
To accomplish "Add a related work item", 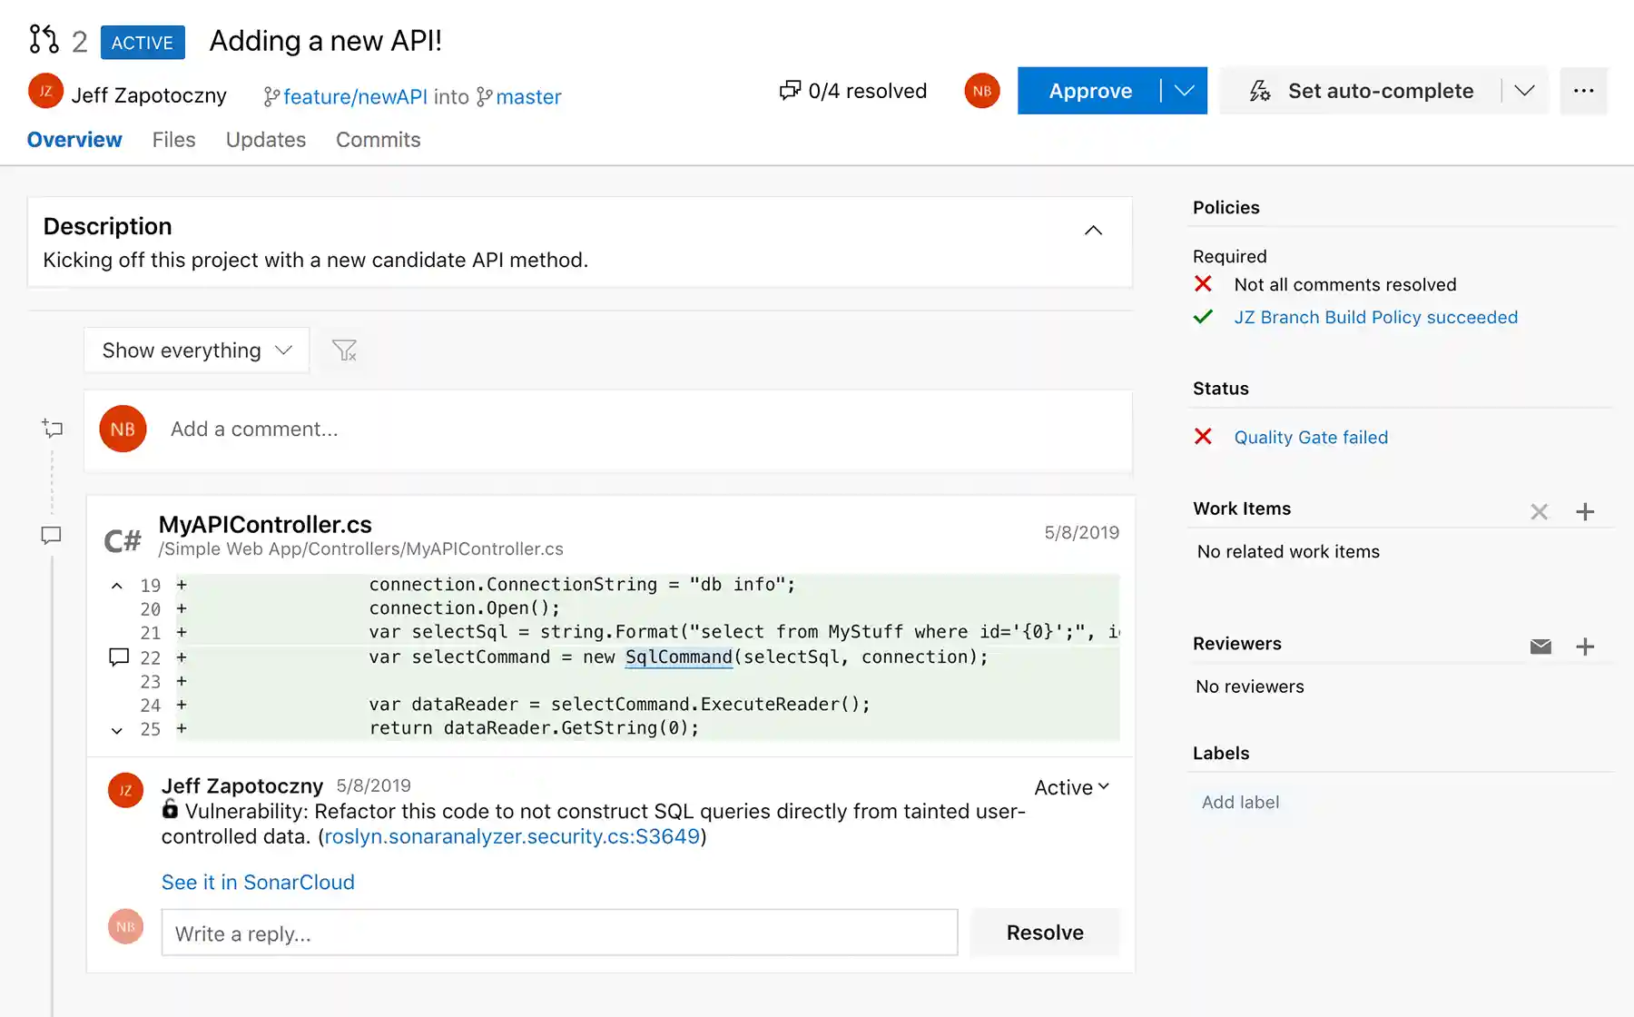I will tap(1586, 511).
